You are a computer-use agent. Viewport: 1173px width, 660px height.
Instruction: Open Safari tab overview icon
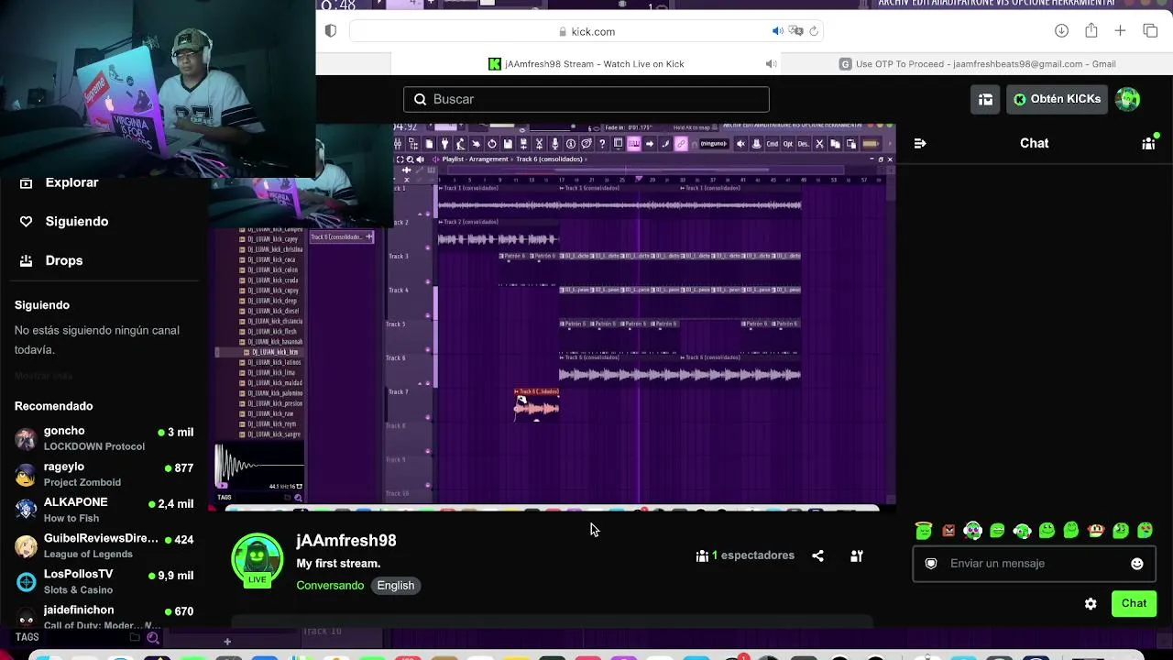1150,31
